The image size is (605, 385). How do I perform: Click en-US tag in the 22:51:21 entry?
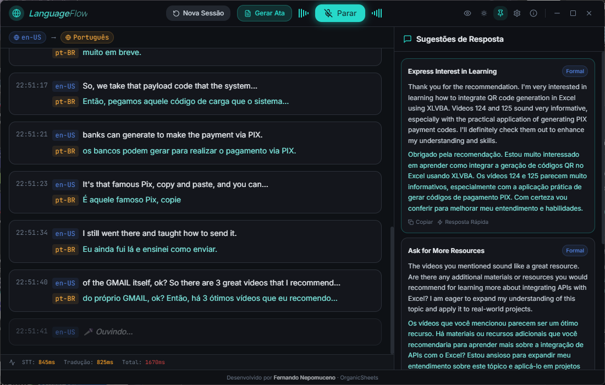point(65,135)
